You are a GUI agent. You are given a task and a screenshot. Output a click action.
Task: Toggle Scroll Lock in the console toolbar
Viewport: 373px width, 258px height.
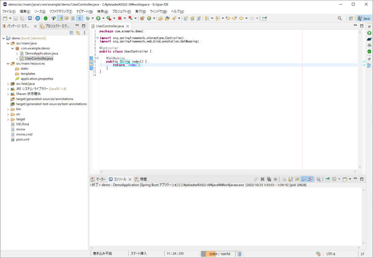tap(291, 179)
